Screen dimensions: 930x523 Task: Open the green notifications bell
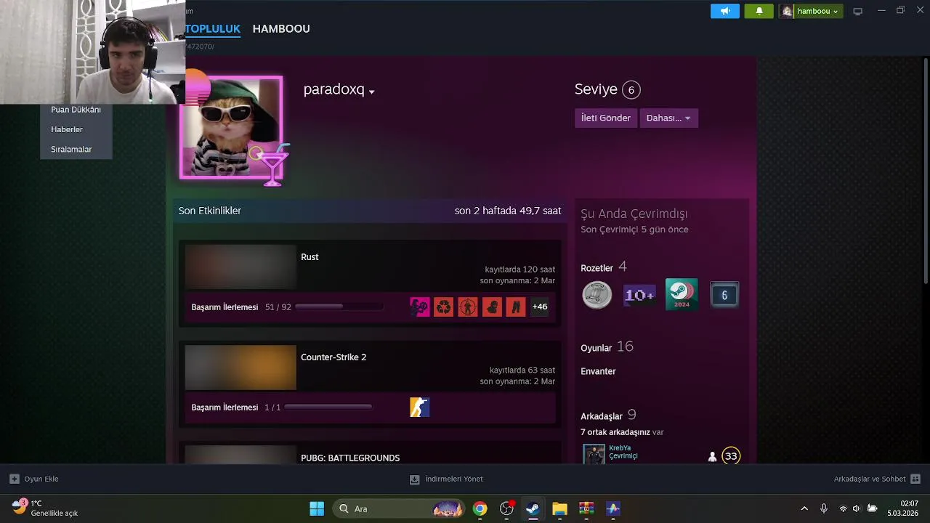(759, 11)
